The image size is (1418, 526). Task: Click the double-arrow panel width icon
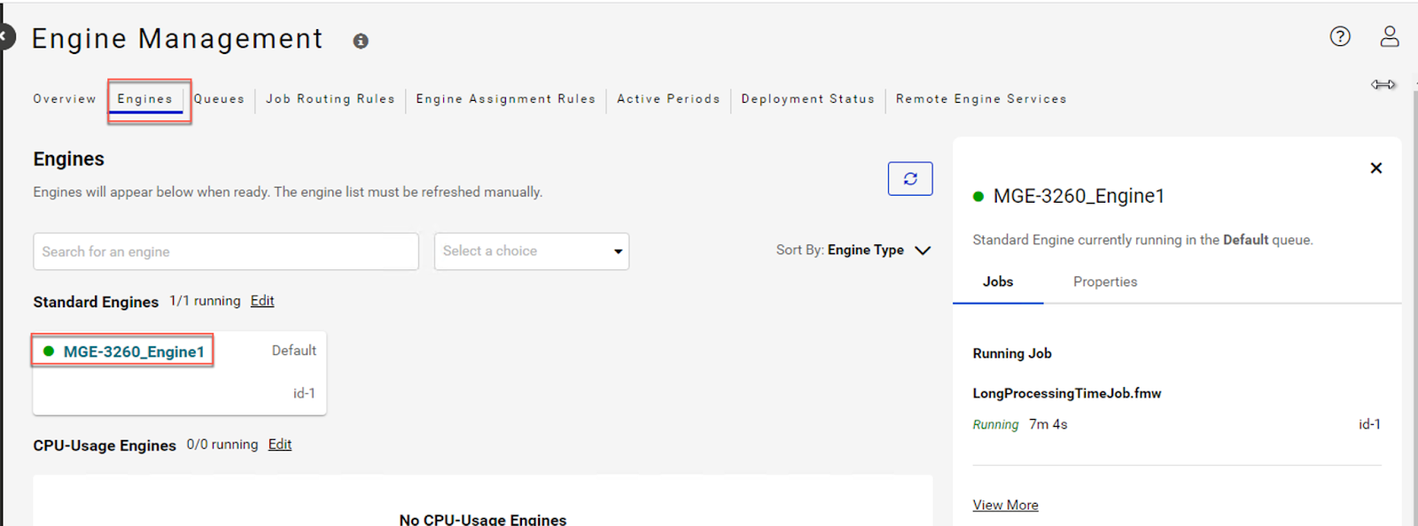(x=1383, y=84)
